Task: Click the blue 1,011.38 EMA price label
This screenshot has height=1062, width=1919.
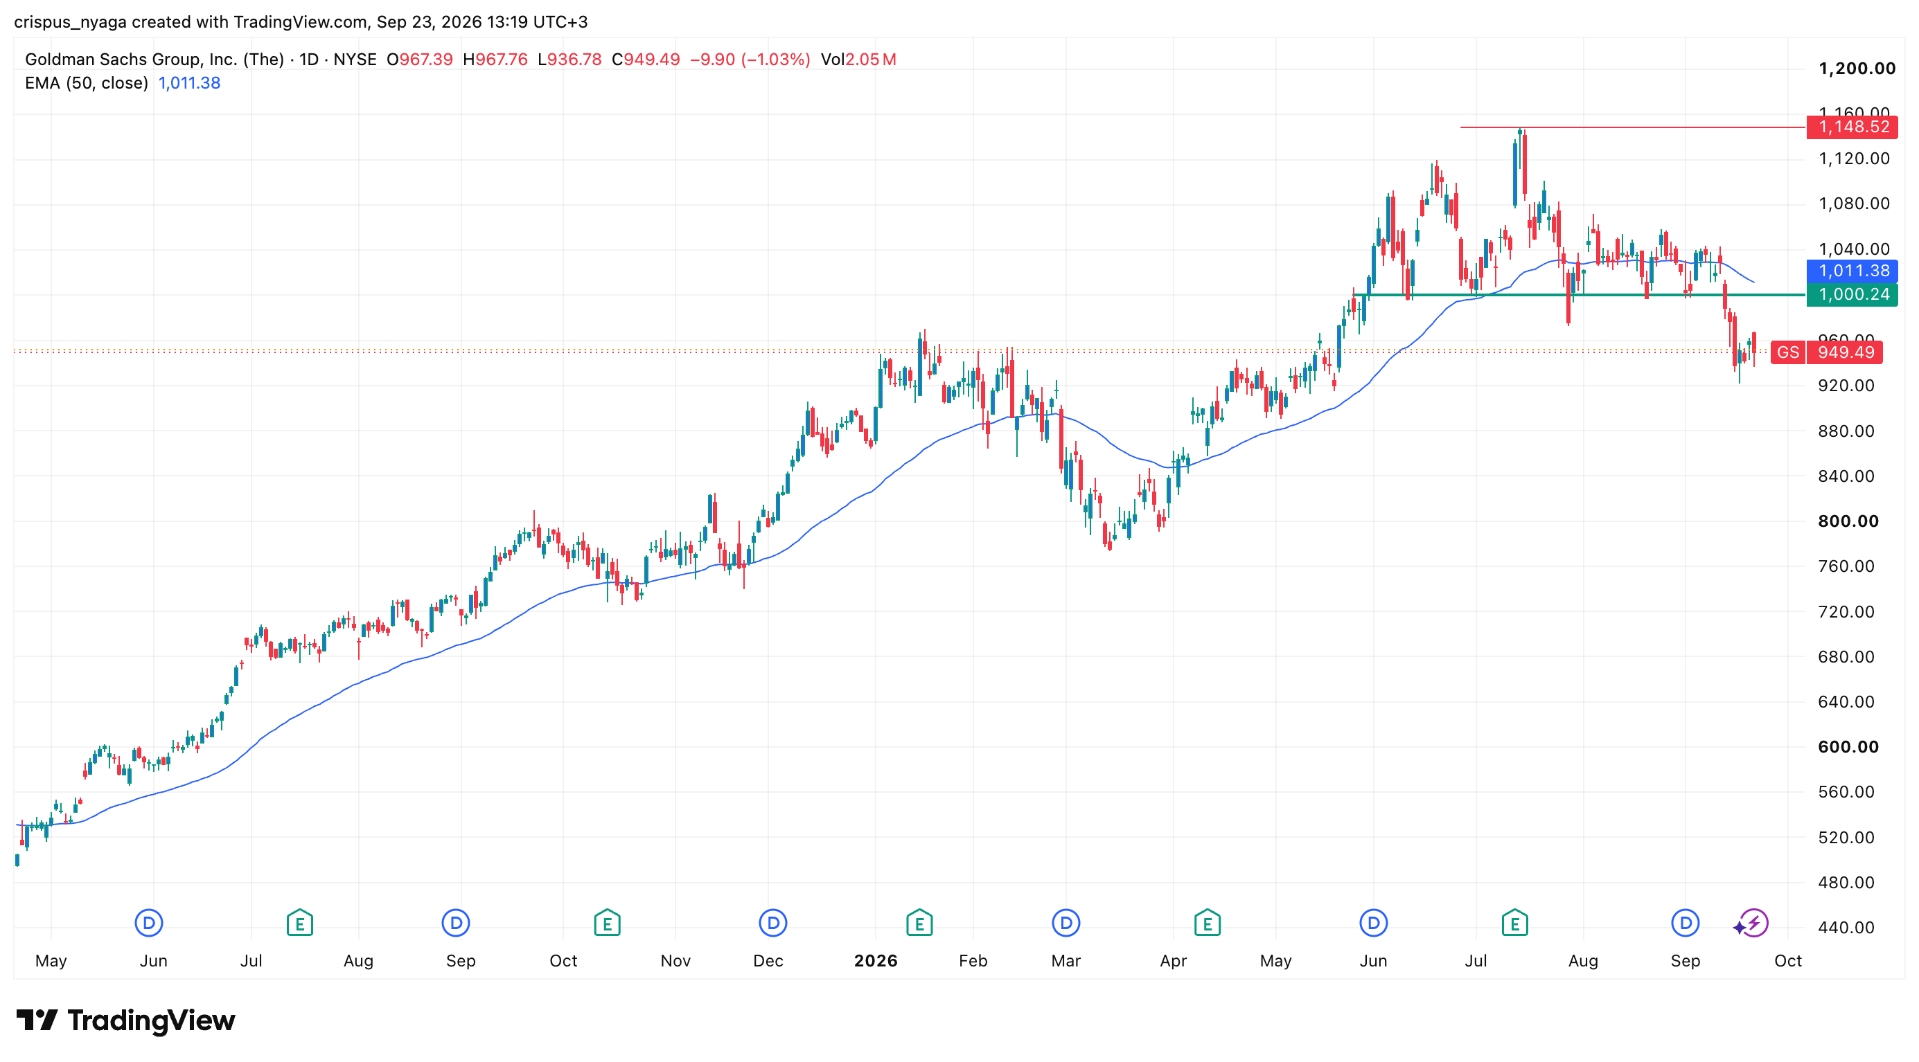Action: coord(1852,271)
